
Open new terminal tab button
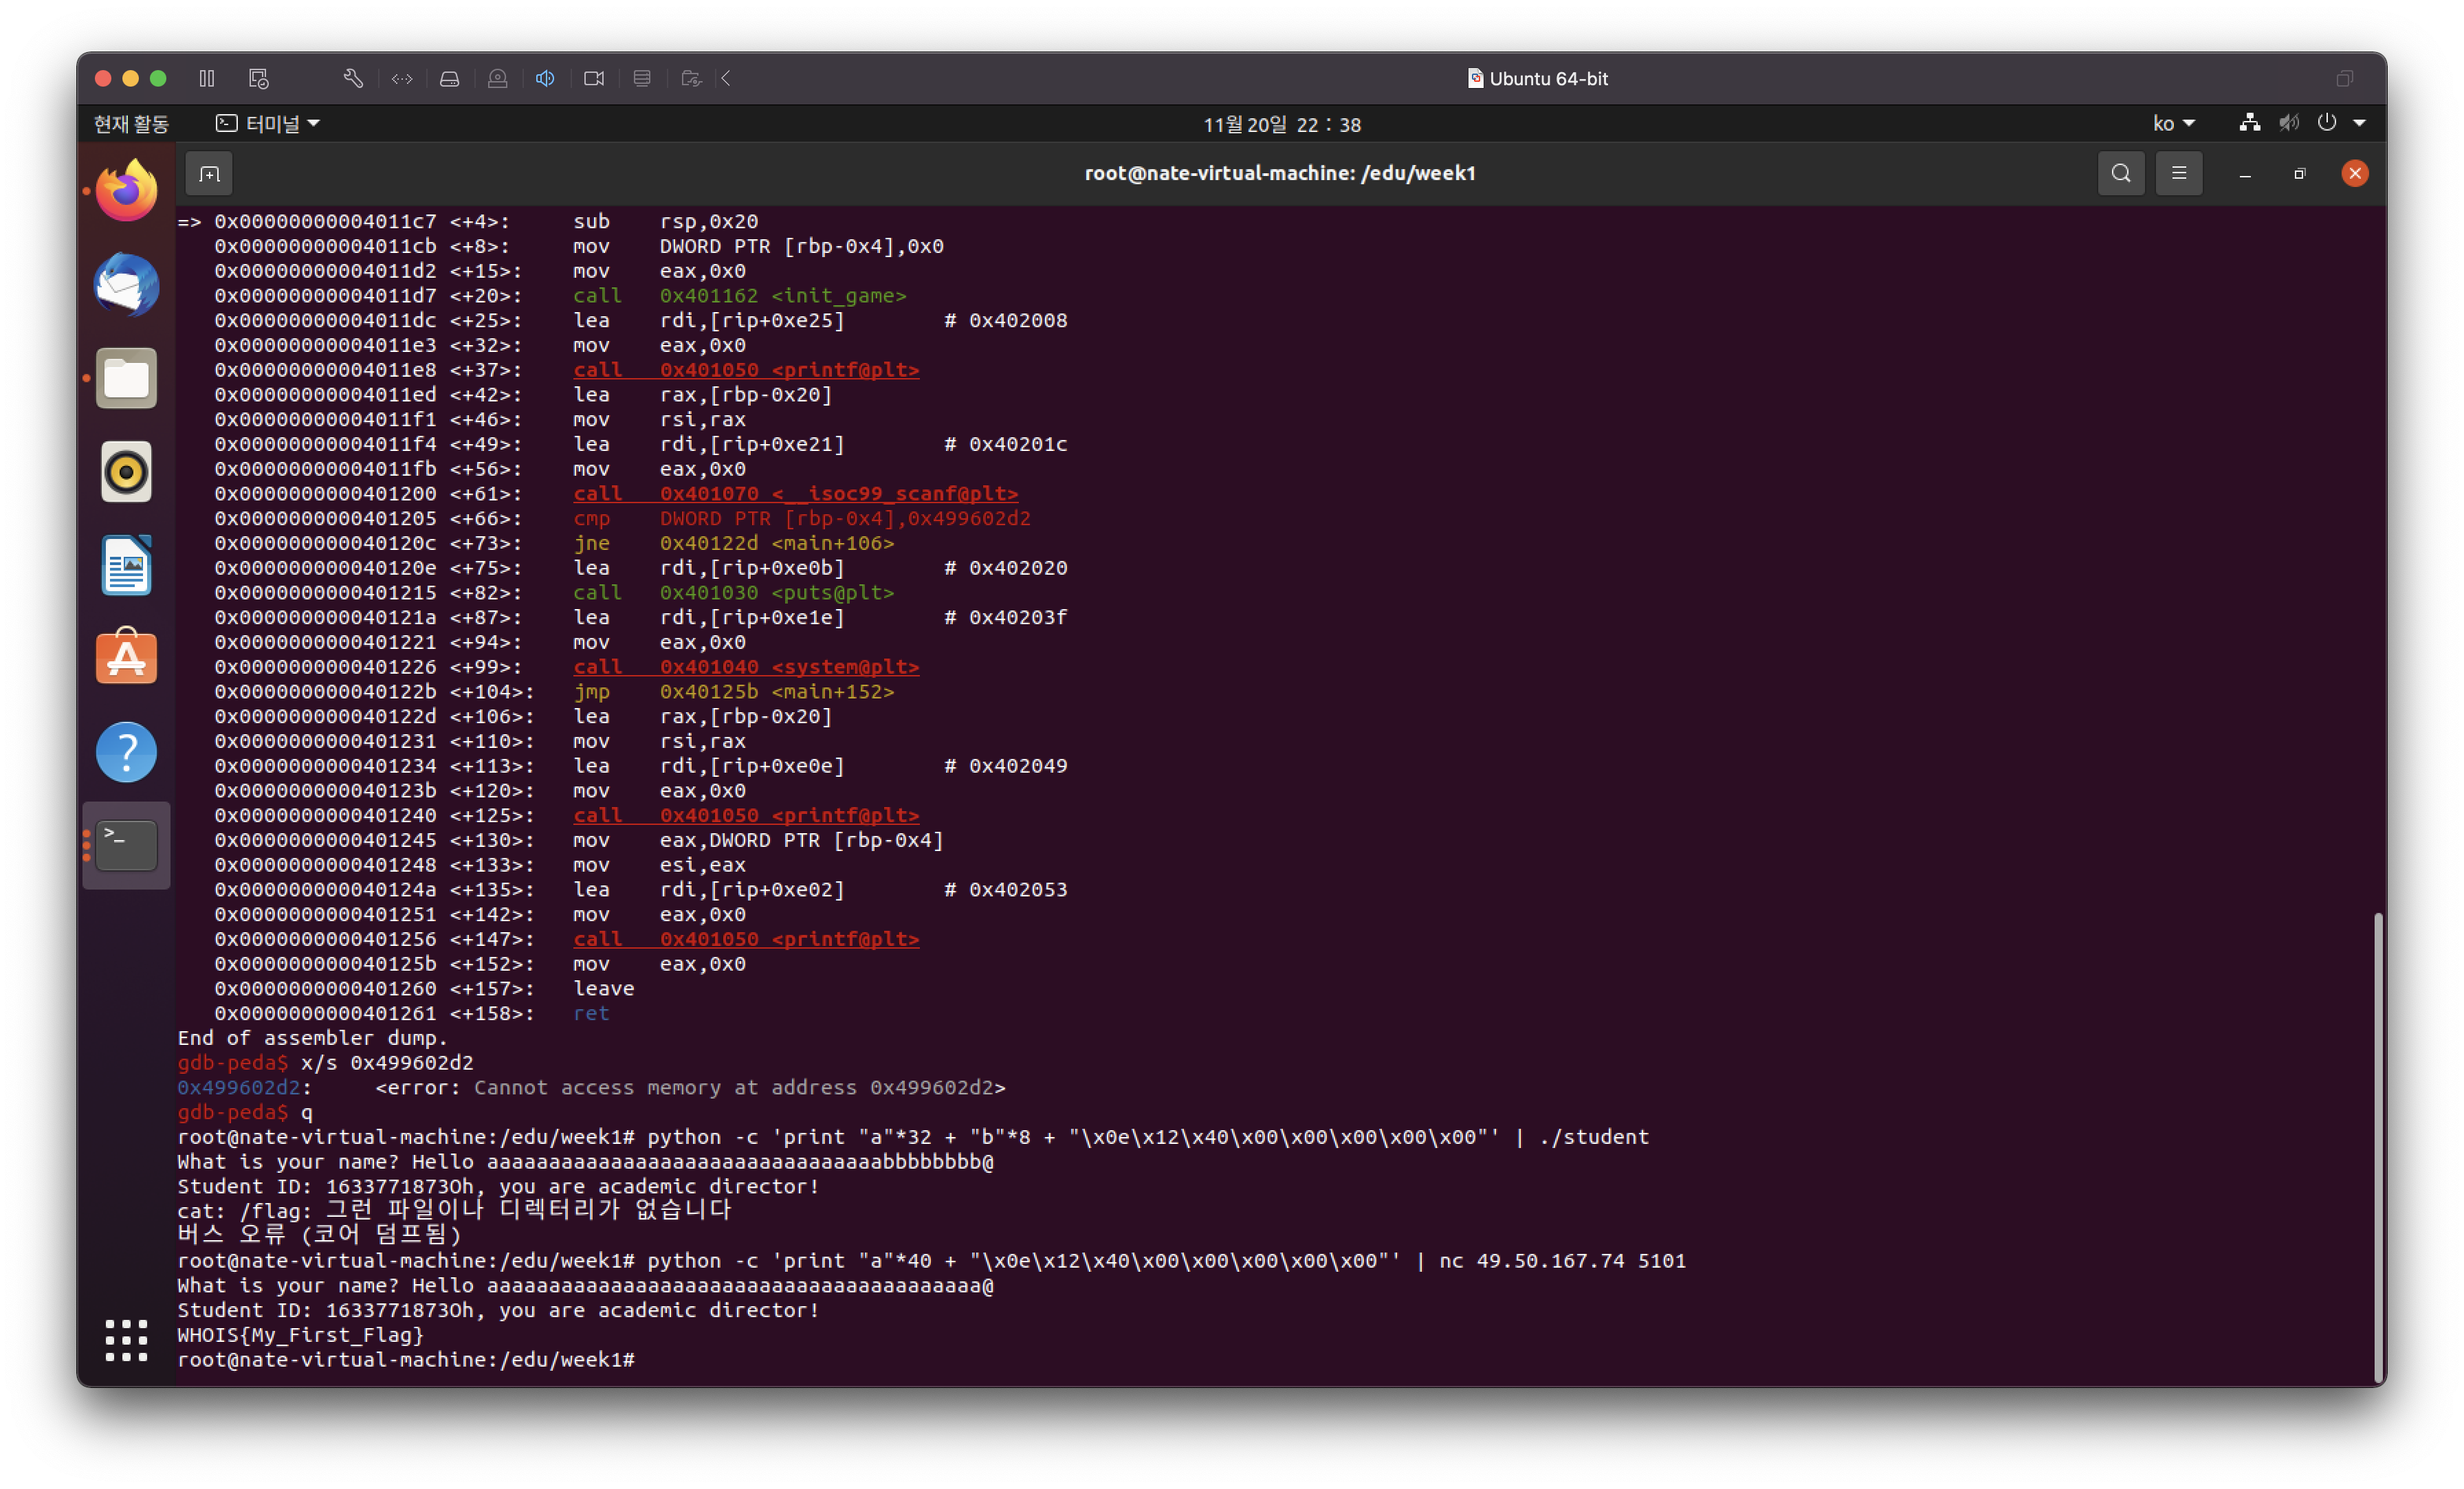pos(209,174)
